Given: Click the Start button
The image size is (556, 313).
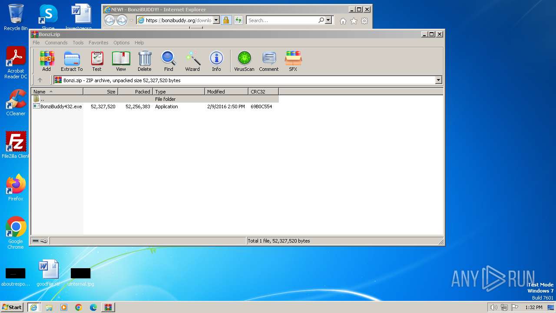Looking at the screenshot, I should point(12,307).
